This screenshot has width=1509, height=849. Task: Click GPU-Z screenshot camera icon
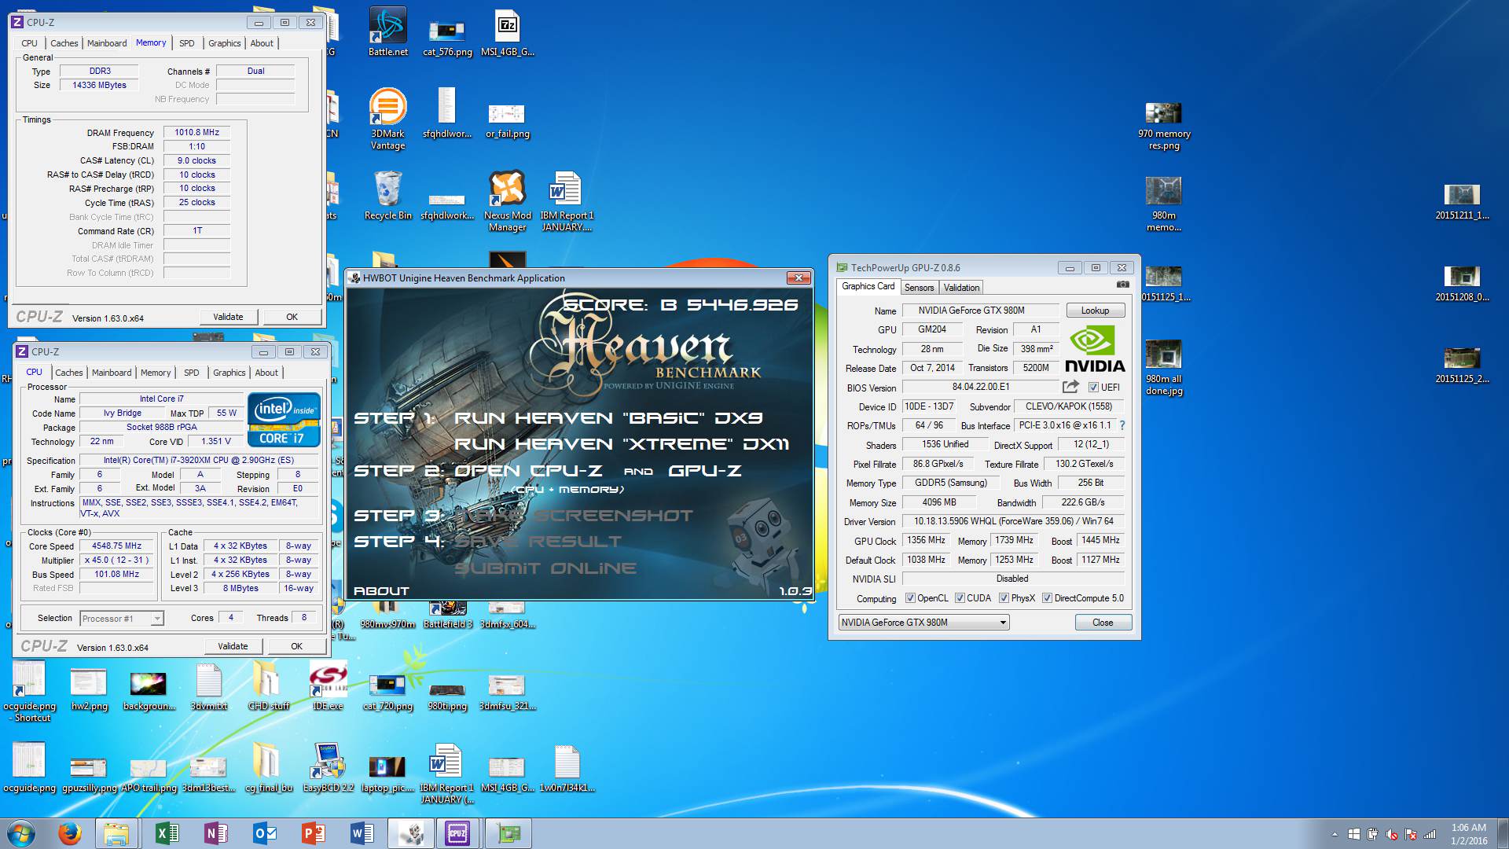[1123, 285]
